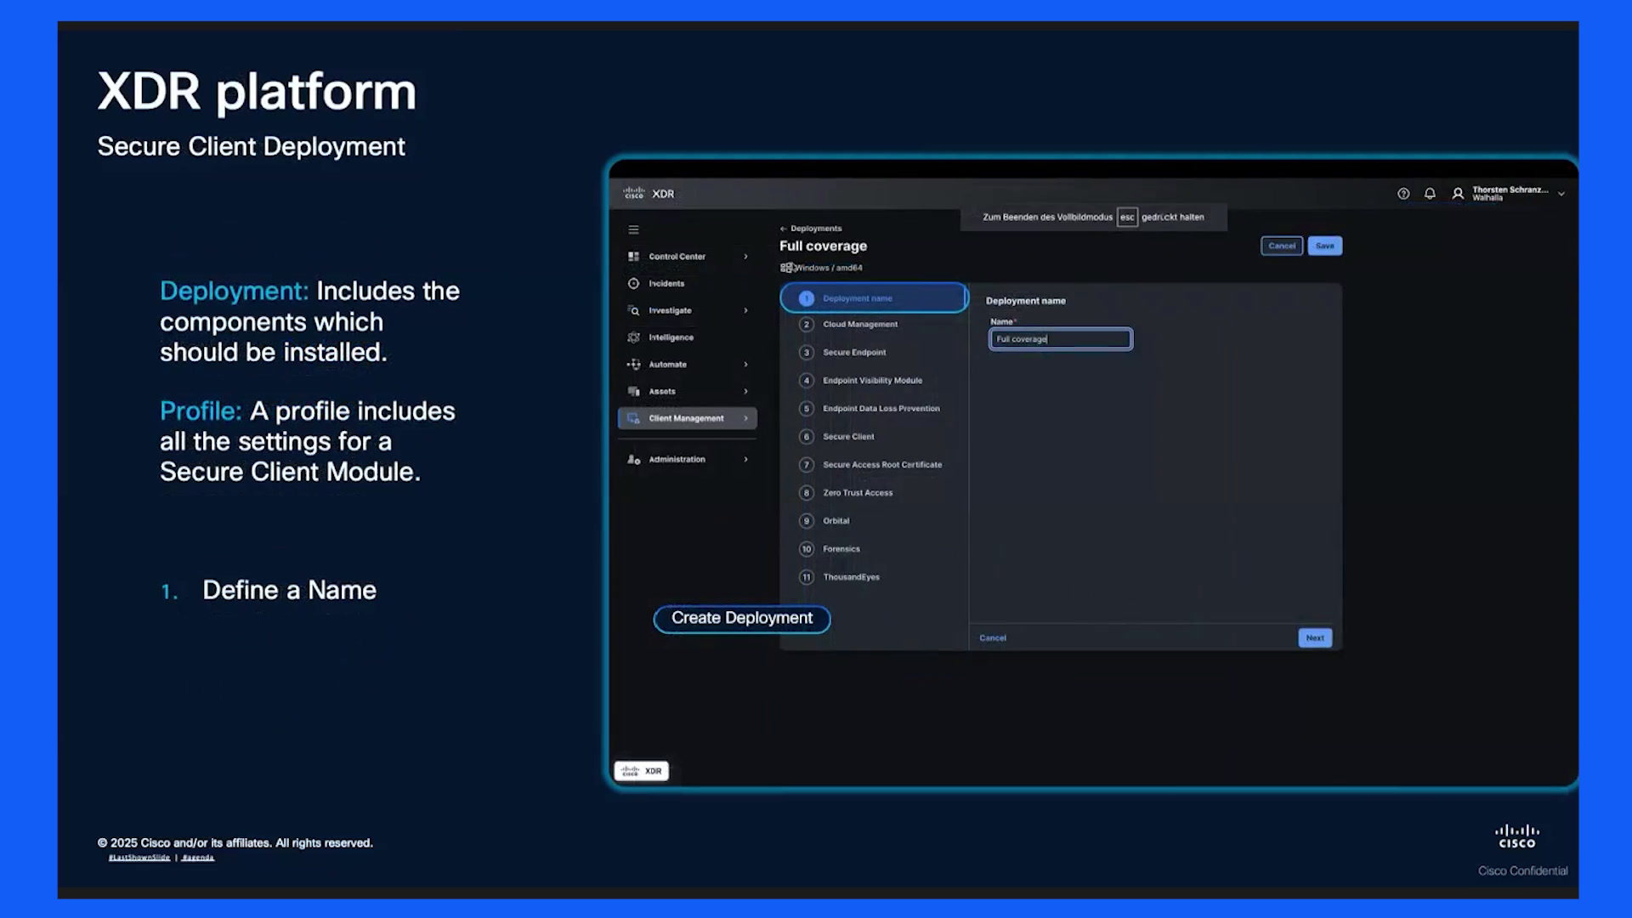Click the Incidents sidebar icon
Viewport: 1632px width, 918px height.
[633, 283]
